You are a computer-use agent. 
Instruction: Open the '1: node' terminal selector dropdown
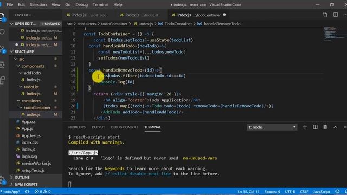pyautogui.click(x=272, y=127)
